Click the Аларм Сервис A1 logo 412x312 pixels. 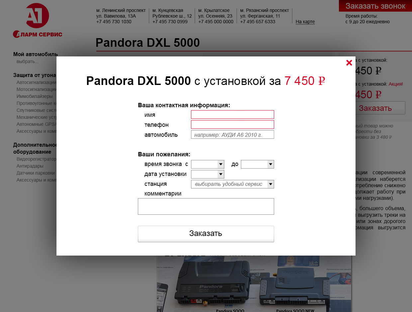coord(38,21)
